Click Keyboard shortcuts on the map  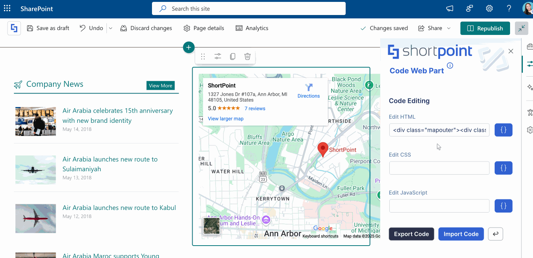pos(320,236)
